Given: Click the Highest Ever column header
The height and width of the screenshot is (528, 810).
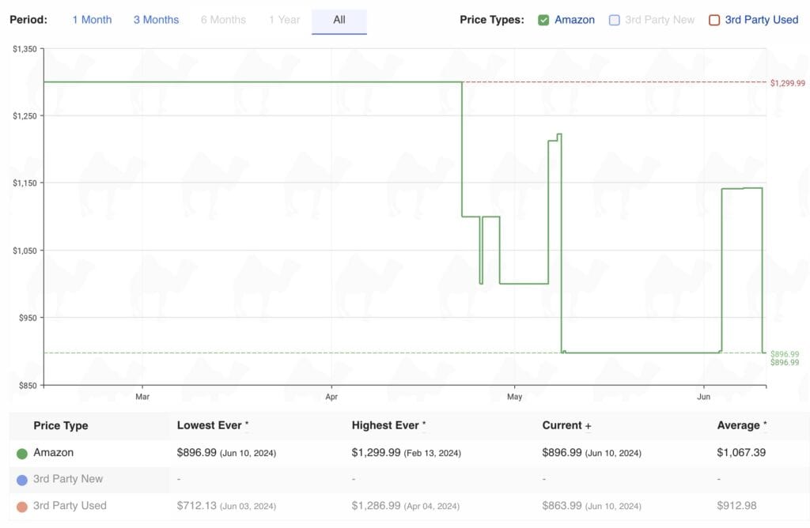Looking at the screenshot, I should point(385,425).
